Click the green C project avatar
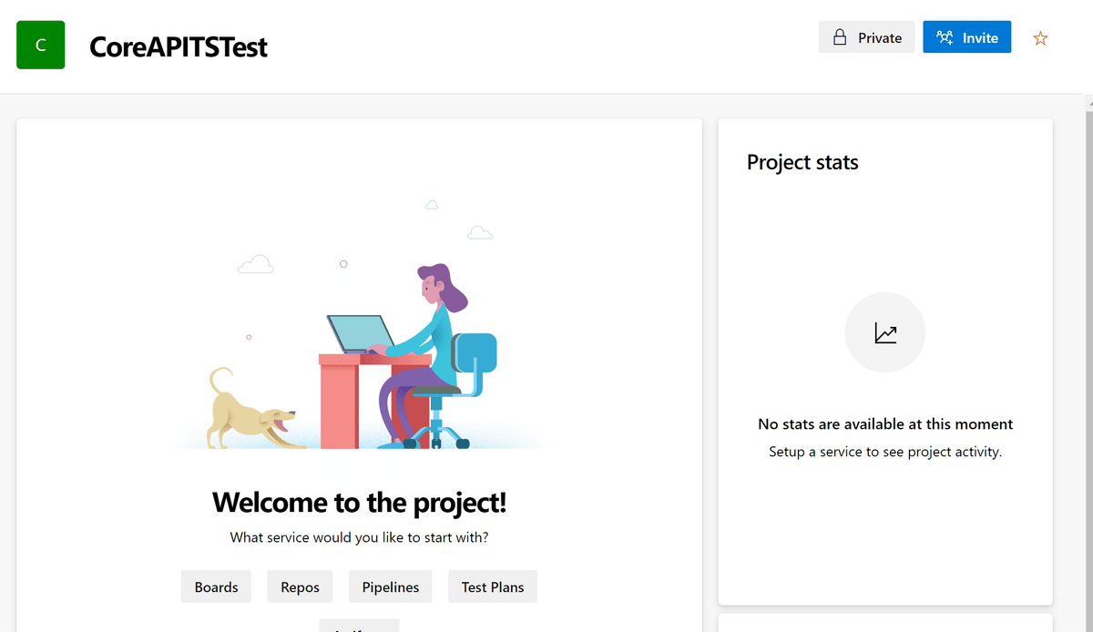Screen dimensions: 1093x632 pyautogui.click(x=40, y=45)
